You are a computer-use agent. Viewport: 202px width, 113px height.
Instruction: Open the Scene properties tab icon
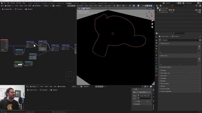pyautogui.click(x=157, y=49)
